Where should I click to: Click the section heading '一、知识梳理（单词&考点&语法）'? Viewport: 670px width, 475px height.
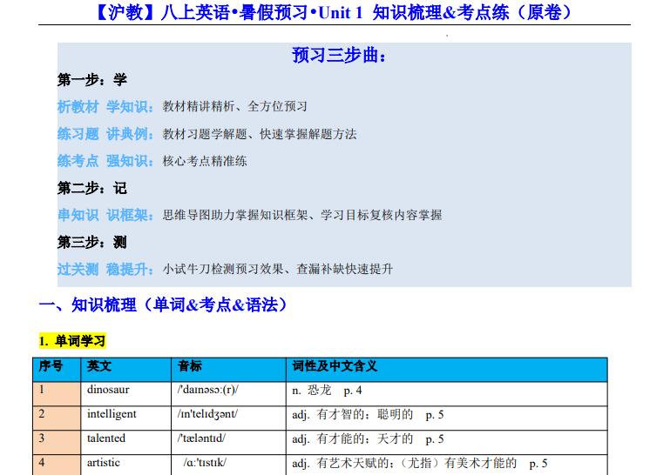[x=163, y=305]
